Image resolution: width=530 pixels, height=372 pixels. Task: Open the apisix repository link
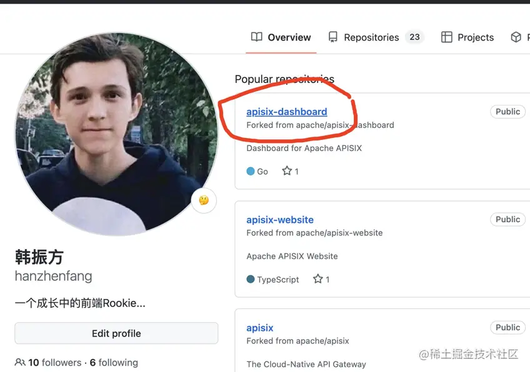pos(259,328)
